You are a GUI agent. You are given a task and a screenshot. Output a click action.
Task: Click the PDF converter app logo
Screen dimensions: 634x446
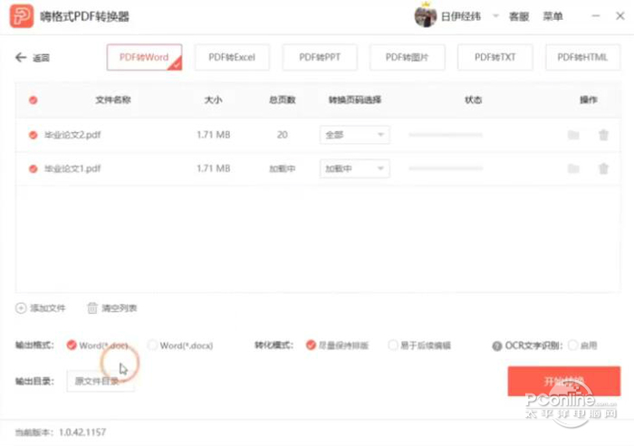click(x=22, y=16)
